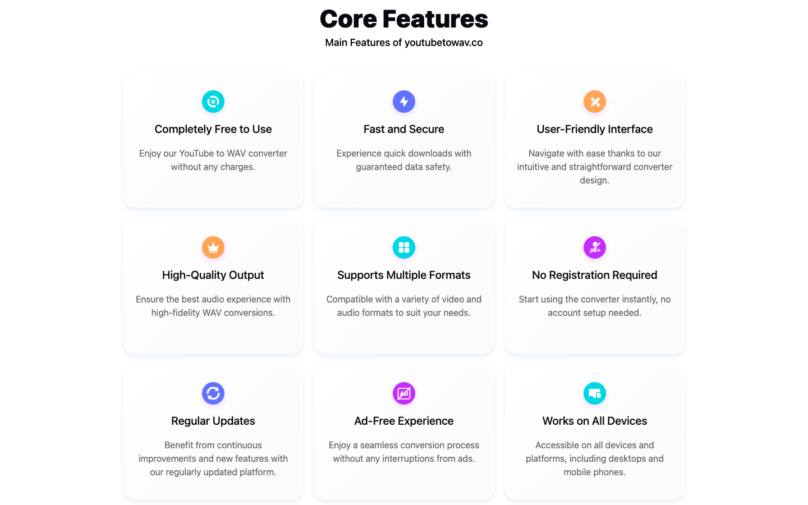Click Supports Multiple Formats card title
Screen dimensions: 808x505
point(404,275)
